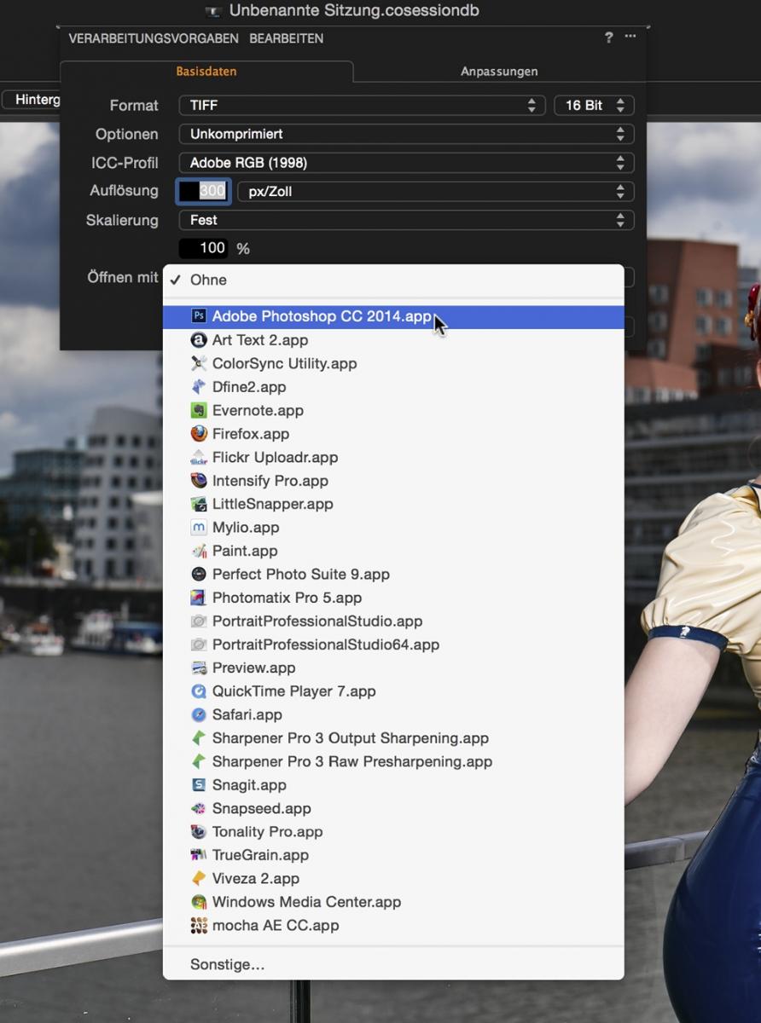Click the Flickr Uploadr icon
The height and width of the screenshot is (1023, 761).
(199, 457)
